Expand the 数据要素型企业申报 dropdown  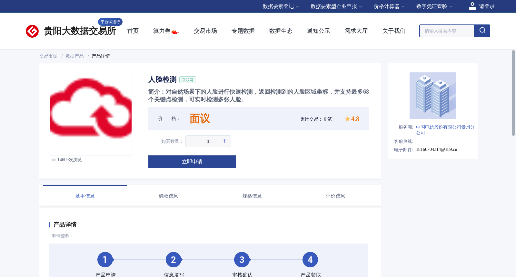coord(336,6)
